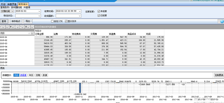Open the start date 2015-01-01 dropdown

tap(39, 11)
